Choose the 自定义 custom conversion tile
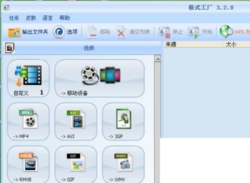Screen dimensions: 250x183 click(x=28, y=78)
